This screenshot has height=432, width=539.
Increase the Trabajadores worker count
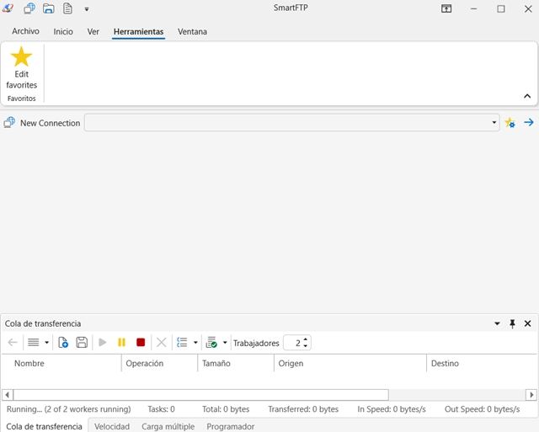[x=305, y=339]
